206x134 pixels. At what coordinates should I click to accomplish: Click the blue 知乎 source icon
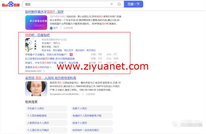tap(51, 28)
